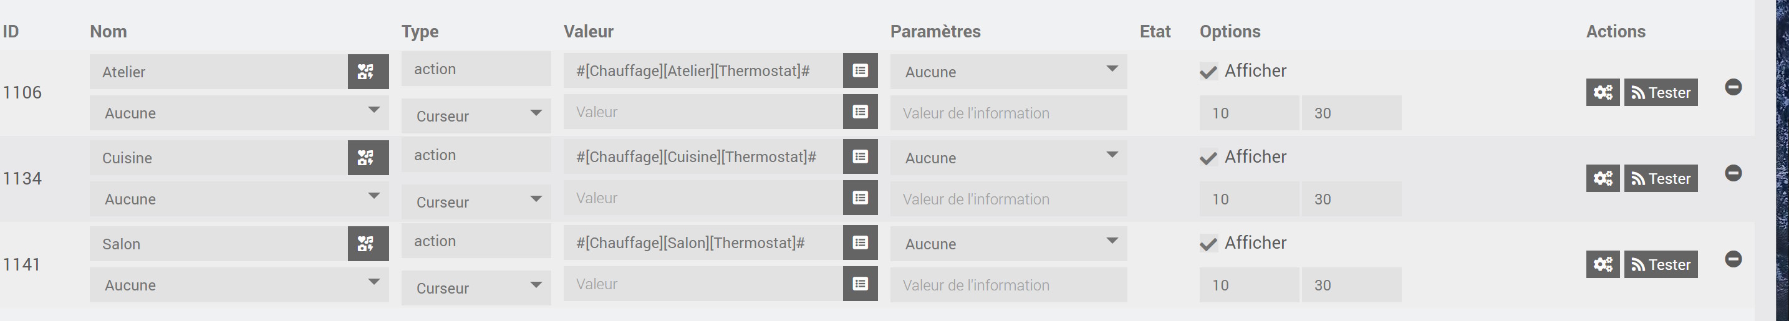Open the Aucune dropdown under the Salon name

point(238,285)
